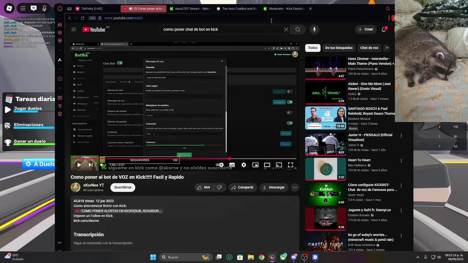Open options for Cómo configurar KICKBOT video

tap(401, 186)
